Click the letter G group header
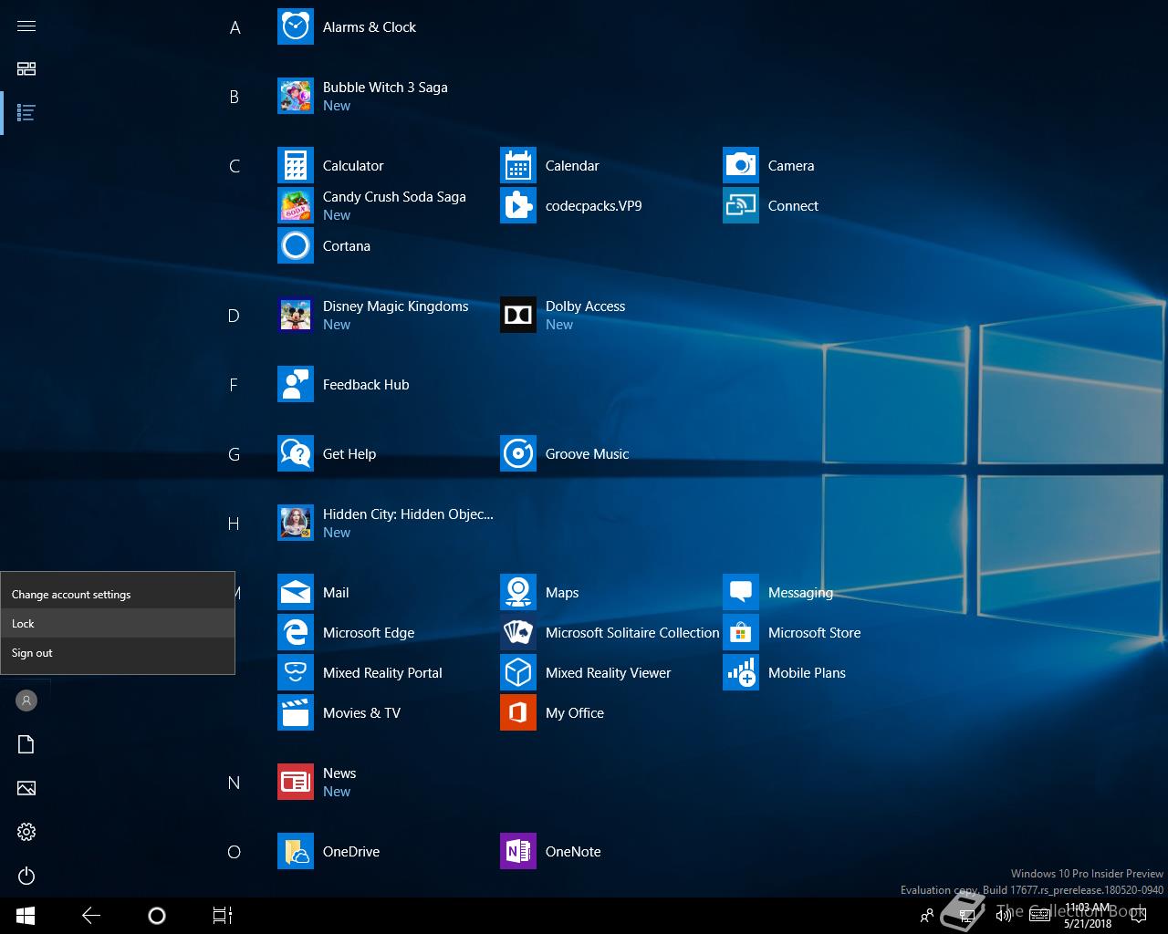The width and height of the screenshot is (1168, 934). click(234, 454)
